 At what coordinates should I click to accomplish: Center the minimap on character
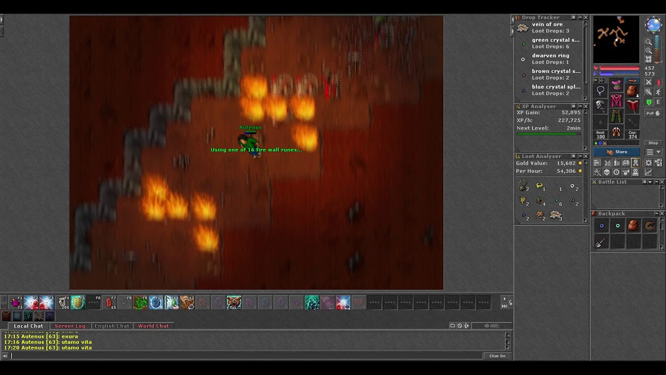click(x=649, y=59)
